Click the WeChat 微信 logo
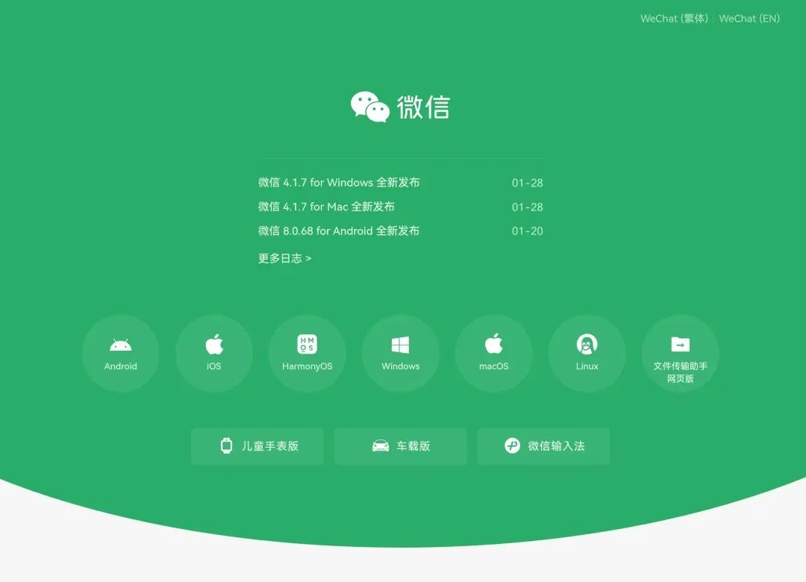This screenshot has width=806, height=582. tap(401, 107)
